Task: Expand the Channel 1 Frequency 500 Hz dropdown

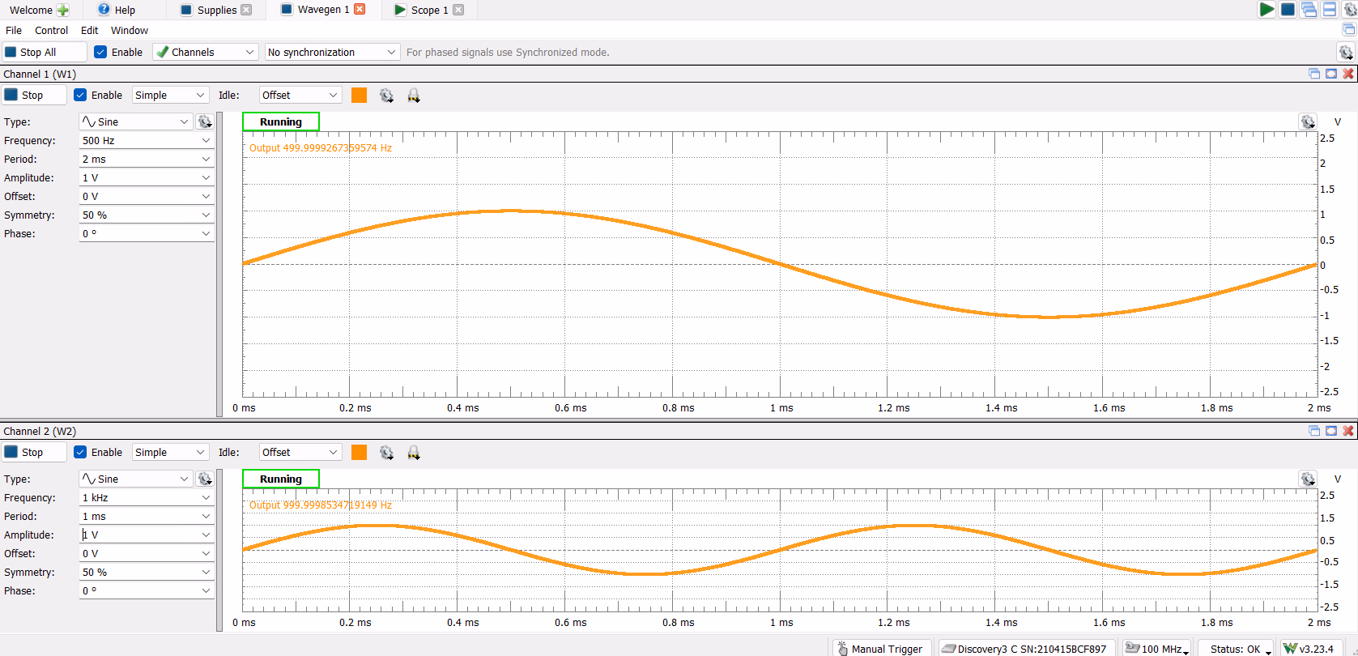Action: coord(206,140)
